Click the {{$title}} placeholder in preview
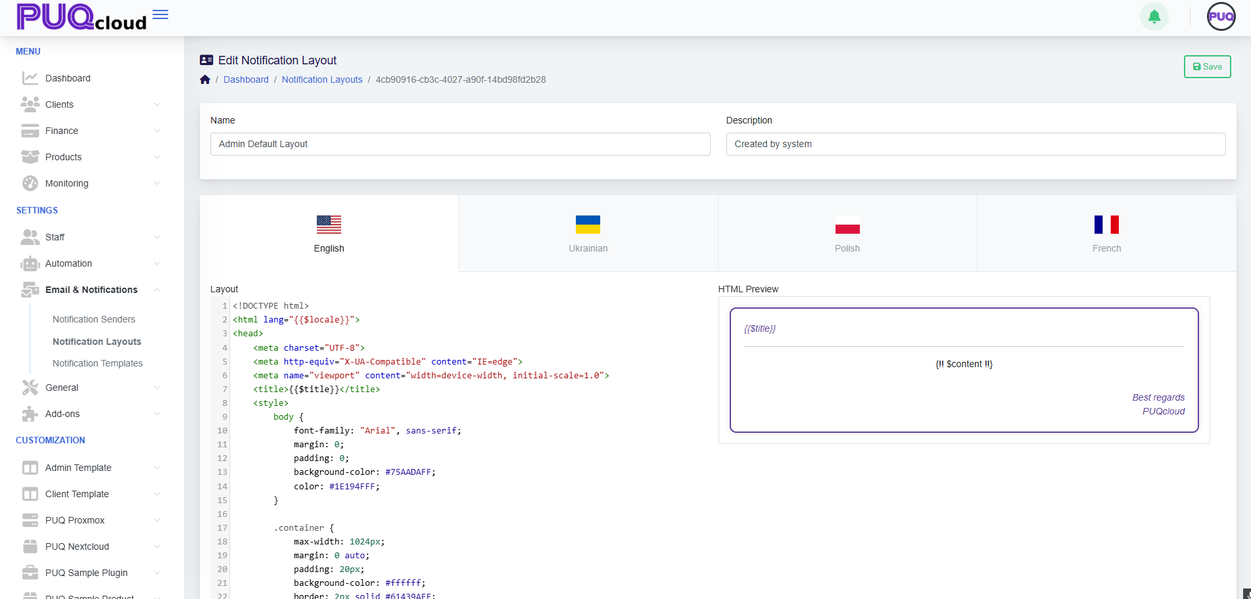 point(760,328)
